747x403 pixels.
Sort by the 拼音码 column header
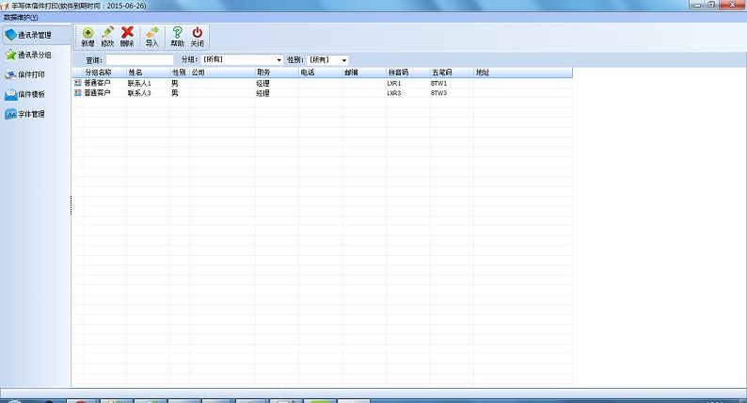point(406,72)
